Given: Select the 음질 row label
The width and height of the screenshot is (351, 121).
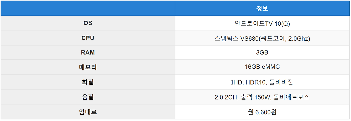Looking at the screenshot, I should (88, 97).
